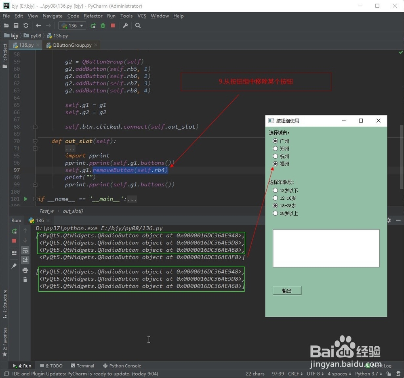Screen dimensions: 404x378
Task: Click the Synchronize toolbar icon
Action: click(x=26, y=25)
